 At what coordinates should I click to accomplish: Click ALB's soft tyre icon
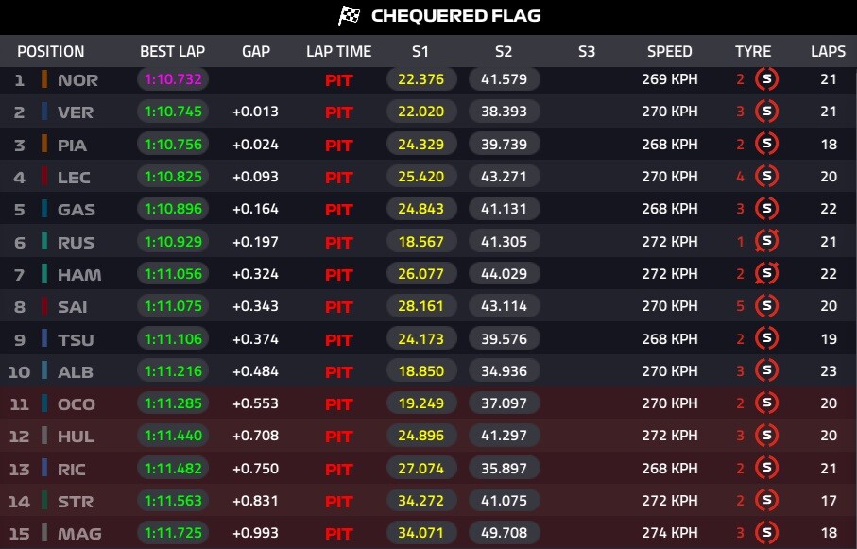click(x=767, y=370)
